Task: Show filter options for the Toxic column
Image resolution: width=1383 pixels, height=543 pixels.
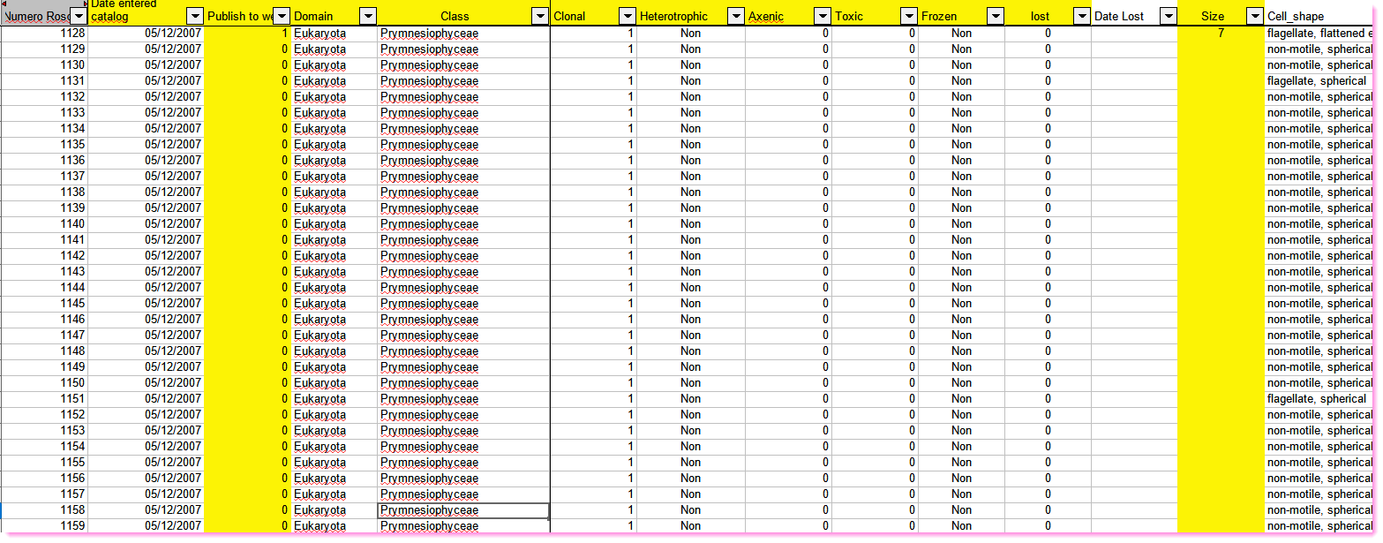Action: click(x=908, y=17)
